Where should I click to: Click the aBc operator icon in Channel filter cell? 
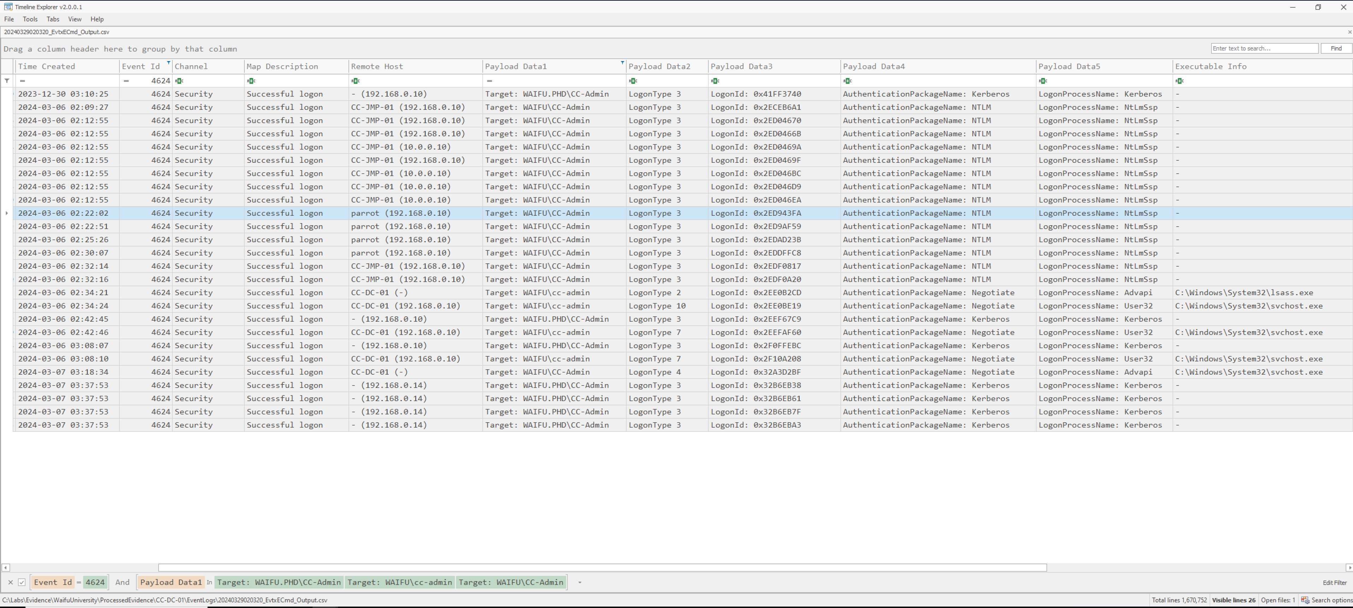click(x=180, y=81)
